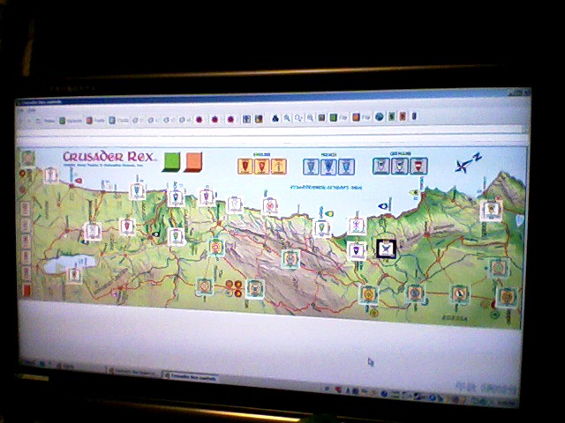Select the block just below the lake
565x423 pixels.
[x=74, y=275]
